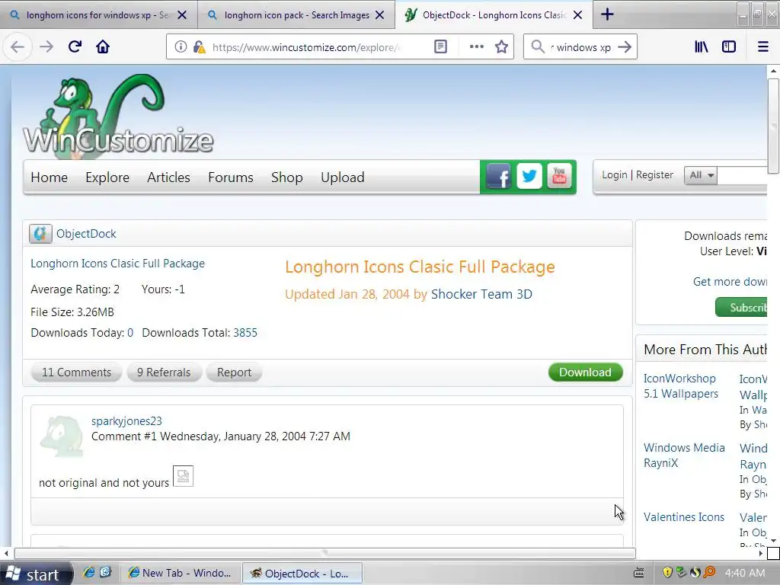
Task: Show site information icon in address bar
Action: (x=181, y=46)
